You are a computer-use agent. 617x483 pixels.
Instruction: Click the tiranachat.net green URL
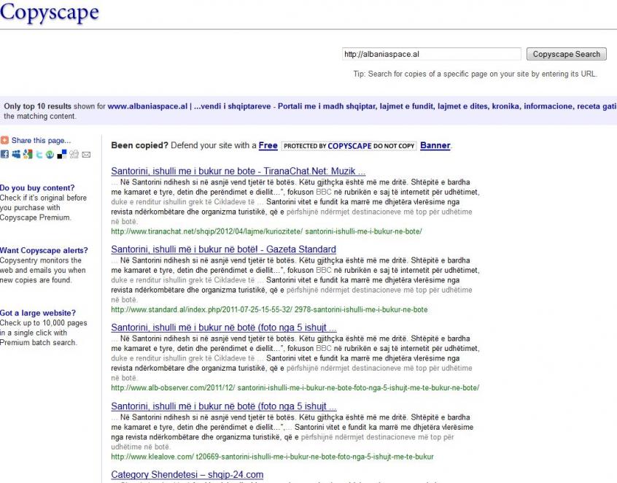tap(266, 231)
